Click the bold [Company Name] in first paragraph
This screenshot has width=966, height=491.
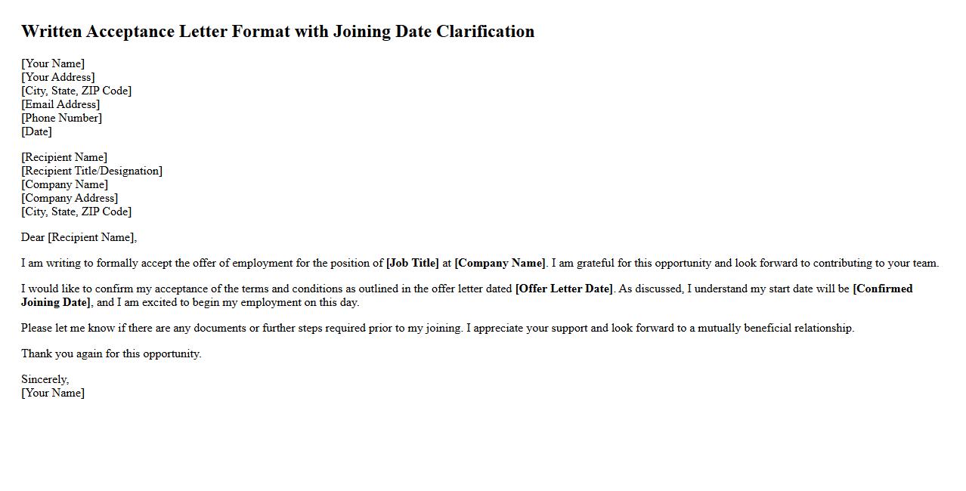tap(500, 263)
